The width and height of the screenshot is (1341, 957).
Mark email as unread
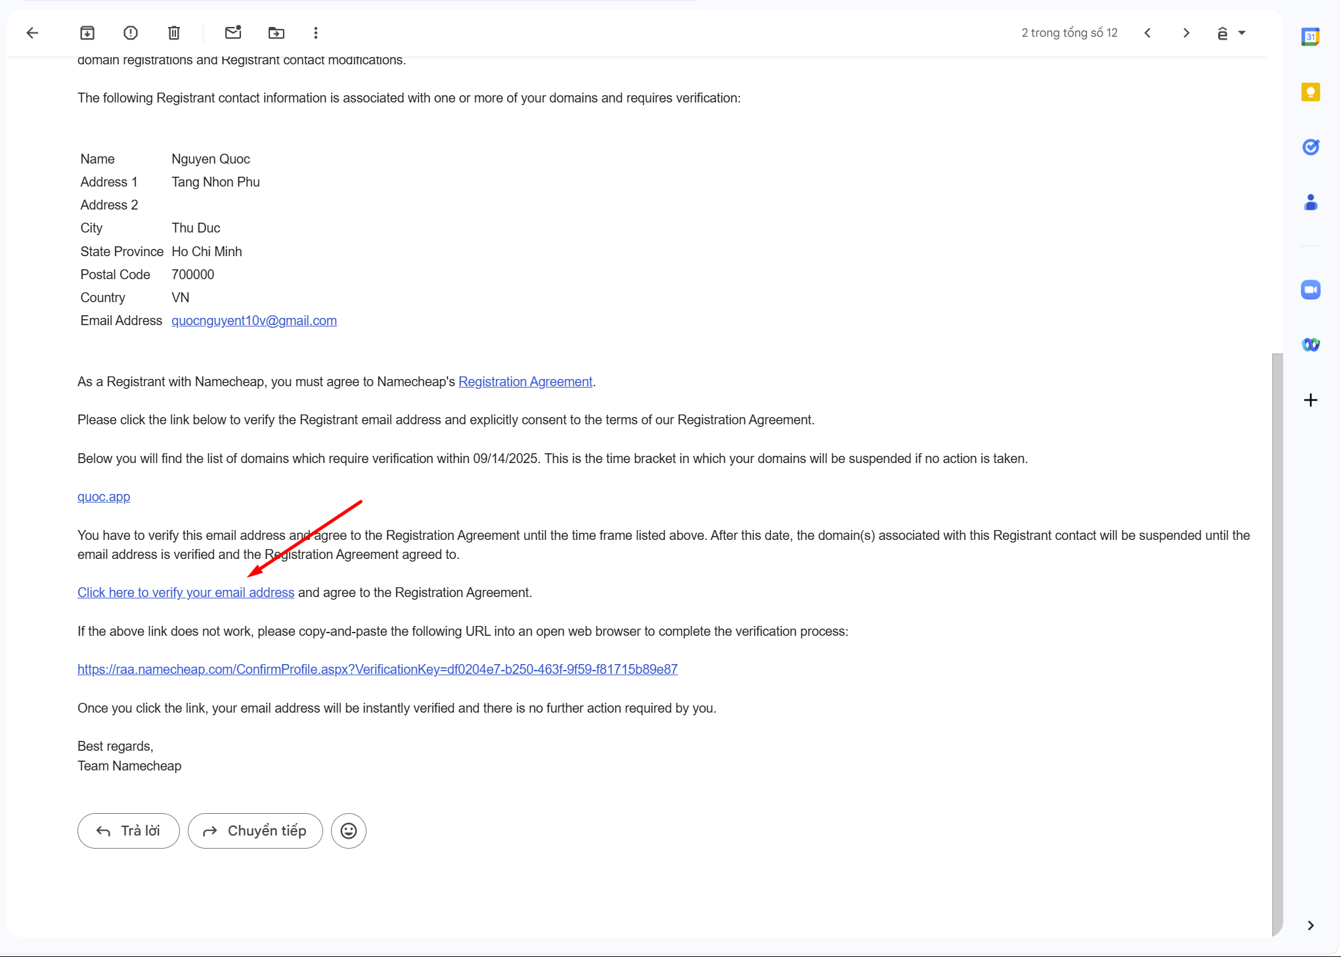point(233,33)
